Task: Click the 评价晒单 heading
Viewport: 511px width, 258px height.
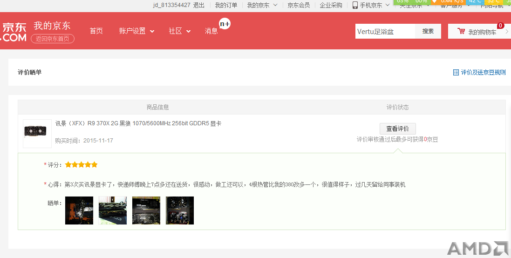Action: [x=30, y=72]
